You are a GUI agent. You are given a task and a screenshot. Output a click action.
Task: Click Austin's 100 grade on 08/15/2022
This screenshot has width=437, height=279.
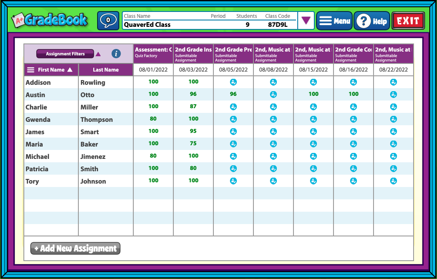(313, 94)
